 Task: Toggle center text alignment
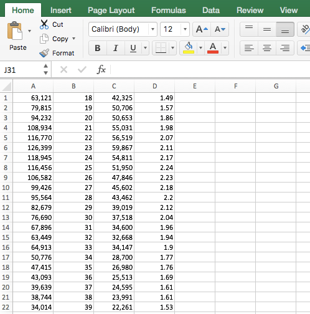click(x=267, y=48)
